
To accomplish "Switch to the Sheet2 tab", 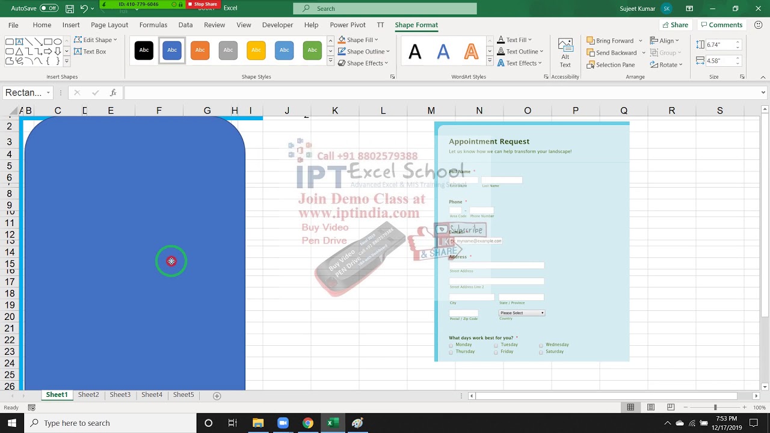I will pyautogui.click(x=88, y=395).
